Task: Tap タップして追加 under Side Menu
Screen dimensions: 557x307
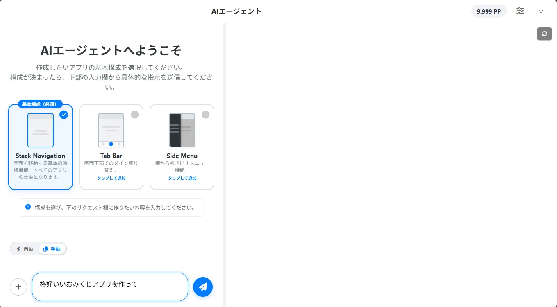Action: 182,178
